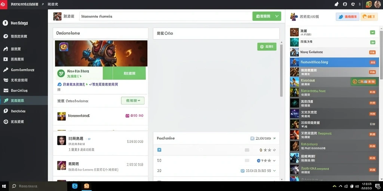
Task: Expand the arrow beside the table header date
Action: click(274, 138)
